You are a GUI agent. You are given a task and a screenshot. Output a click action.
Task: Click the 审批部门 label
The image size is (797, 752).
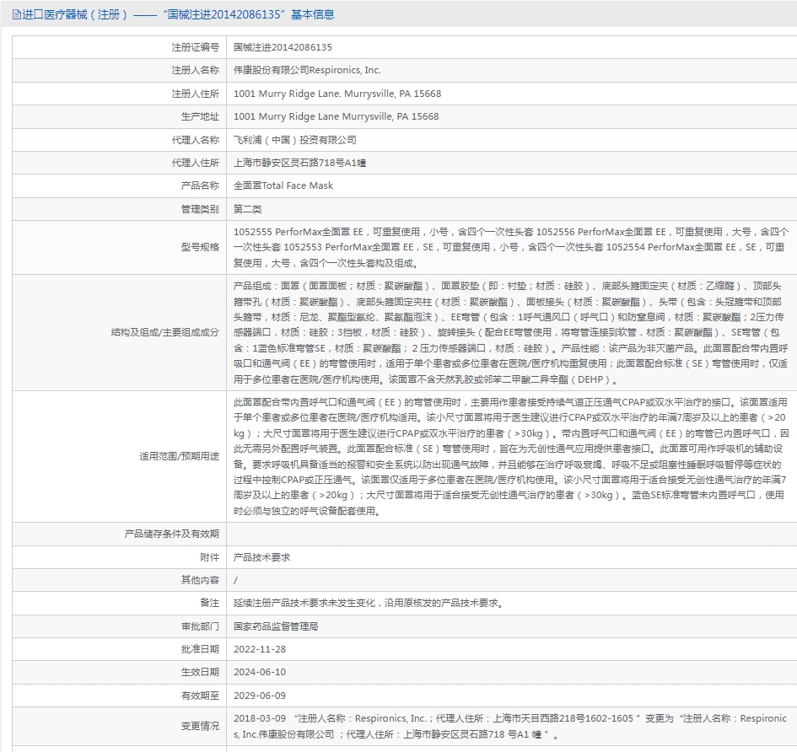coord(200,626)
